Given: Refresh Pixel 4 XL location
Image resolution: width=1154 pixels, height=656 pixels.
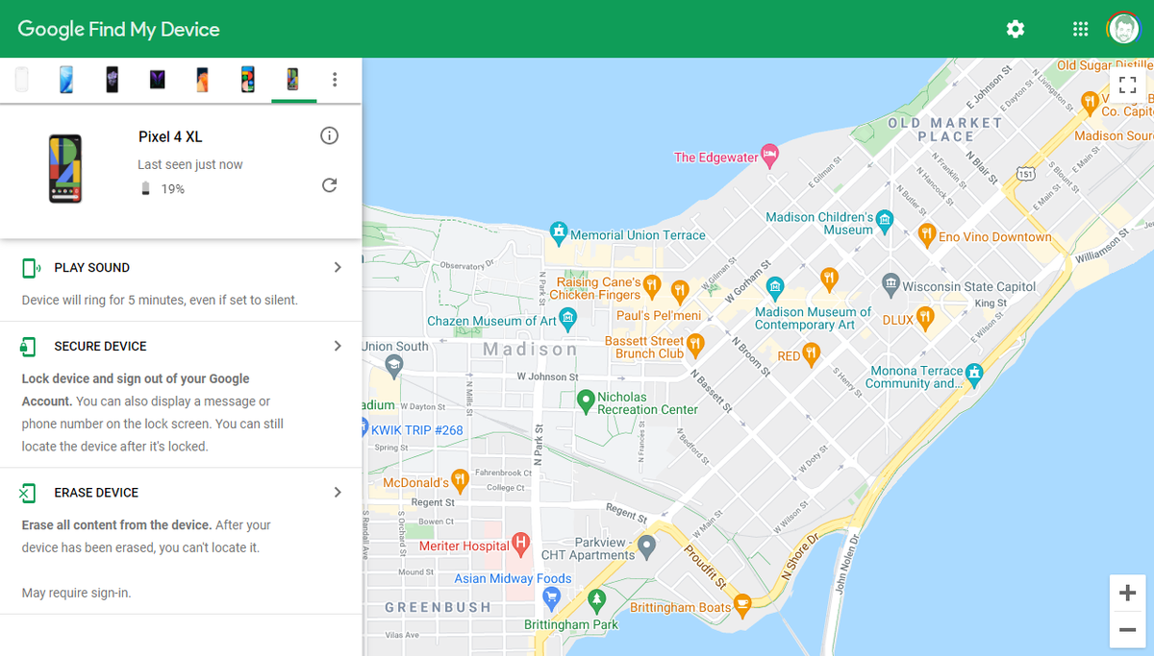Looking at the screenshot, I should (x=329, y=183).
